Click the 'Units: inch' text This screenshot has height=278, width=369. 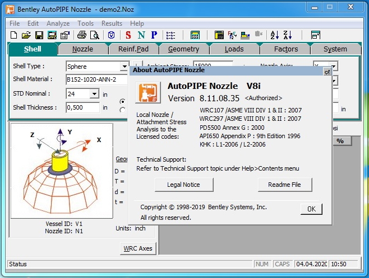coord(130,228)
